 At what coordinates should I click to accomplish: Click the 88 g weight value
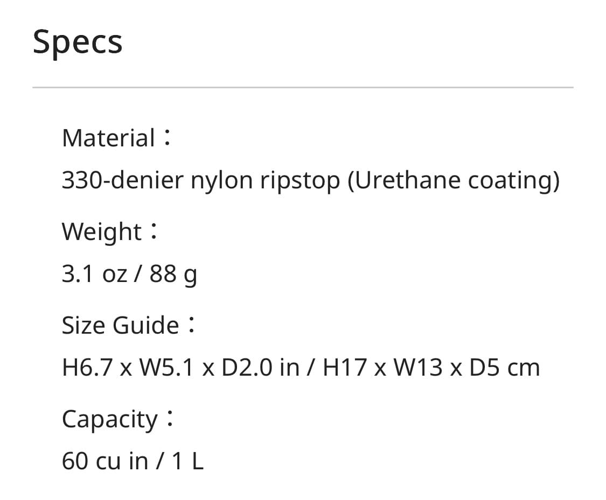(x=173, y=274)
